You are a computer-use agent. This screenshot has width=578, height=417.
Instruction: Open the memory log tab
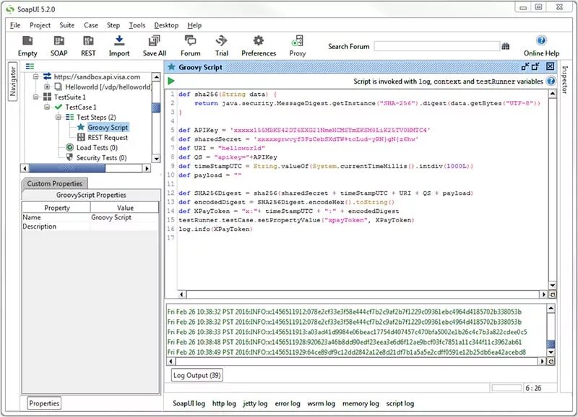pyautogui.click(x=361, y=403)
